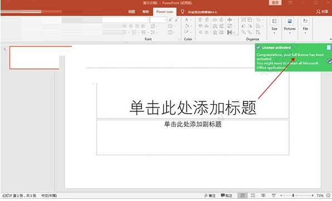Click the 73% zoom level

pyautogui.click(x=320, y=196)
